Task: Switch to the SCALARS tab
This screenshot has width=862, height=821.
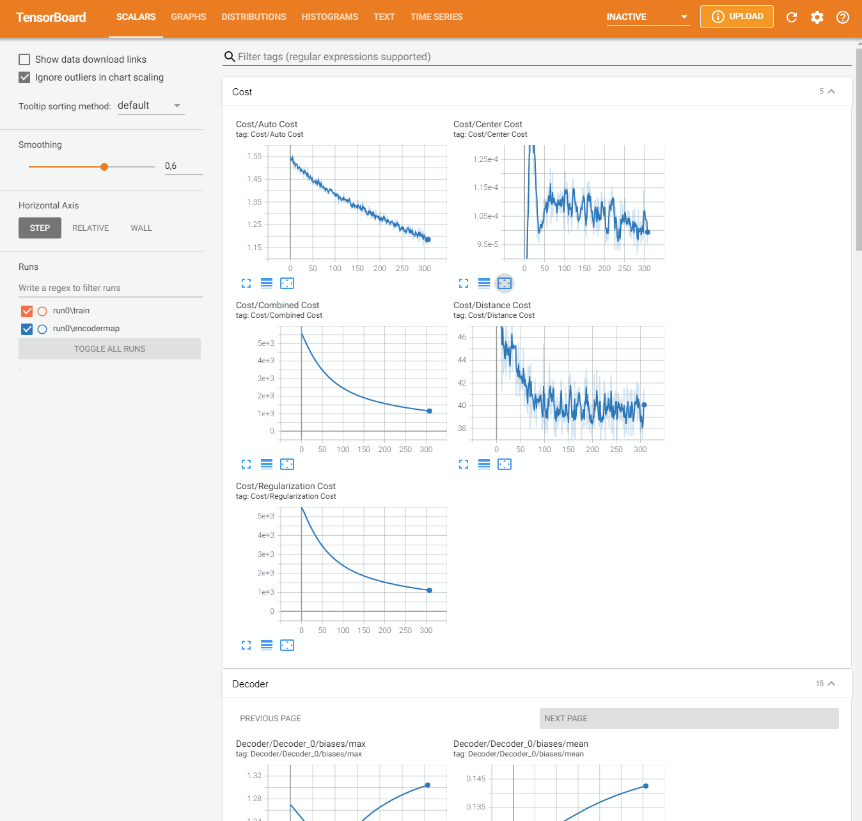Action: tap(136, 17)
